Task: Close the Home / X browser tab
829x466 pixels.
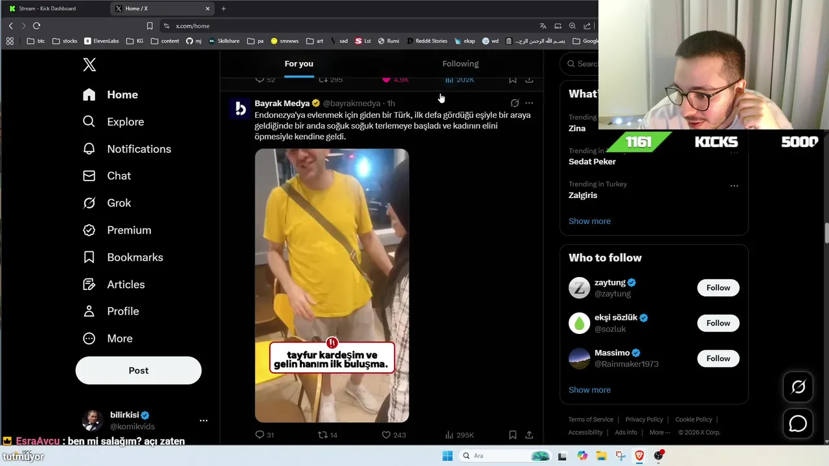Action: tap(207, 8)
